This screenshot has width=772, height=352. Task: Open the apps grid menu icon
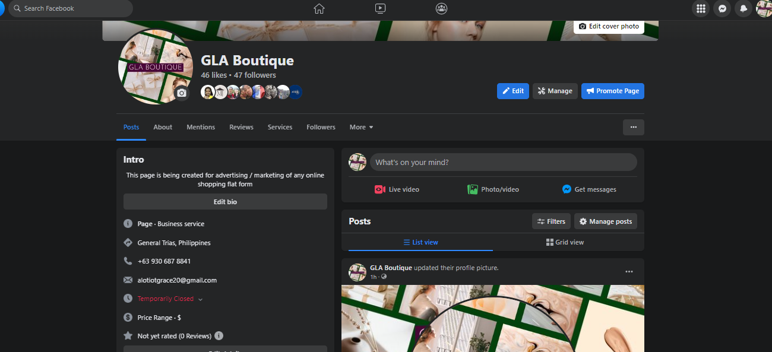[x=701, y=8]
